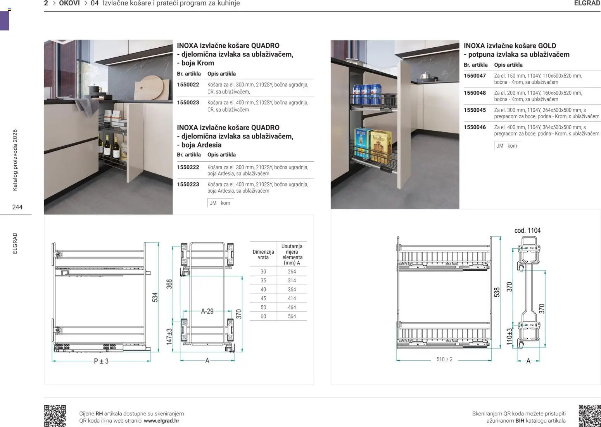Click article 1550046 description text
601x427 pixels.
(x=547, y=130)
